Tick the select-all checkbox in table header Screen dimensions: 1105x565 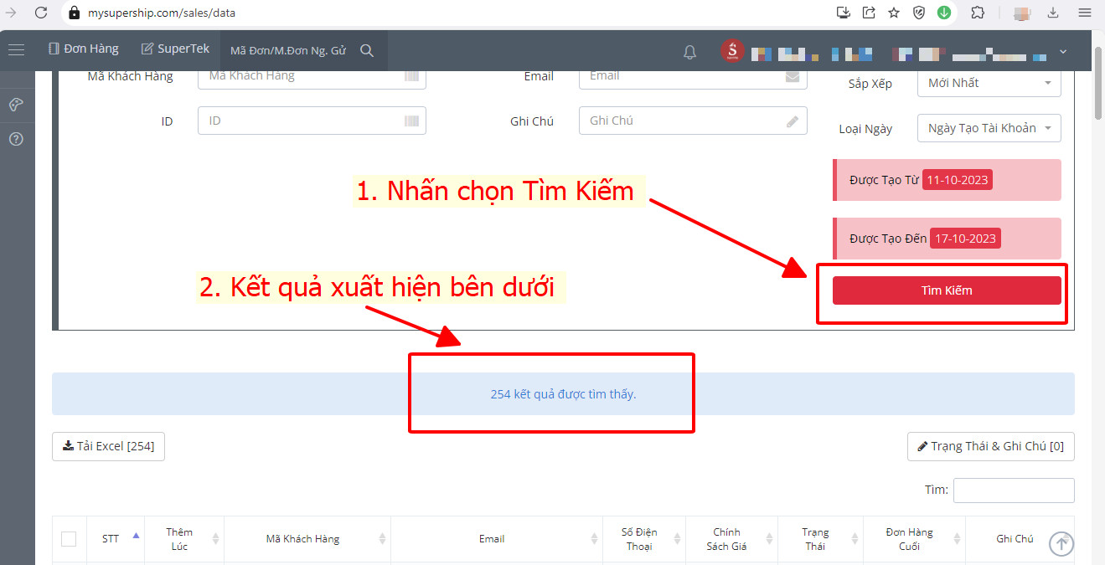click(69, 539)
